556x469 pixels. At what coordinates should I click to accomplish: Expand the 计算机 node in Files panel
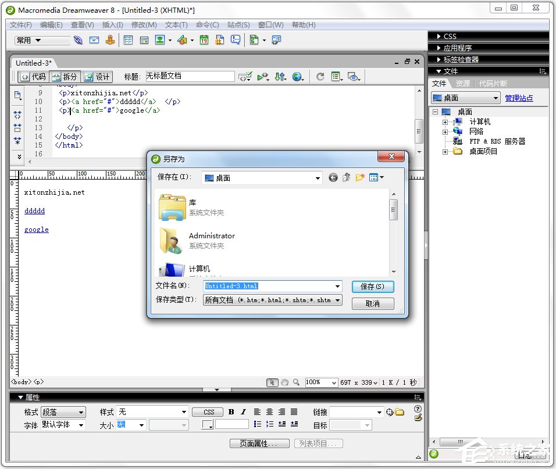(x=445, y=122)
